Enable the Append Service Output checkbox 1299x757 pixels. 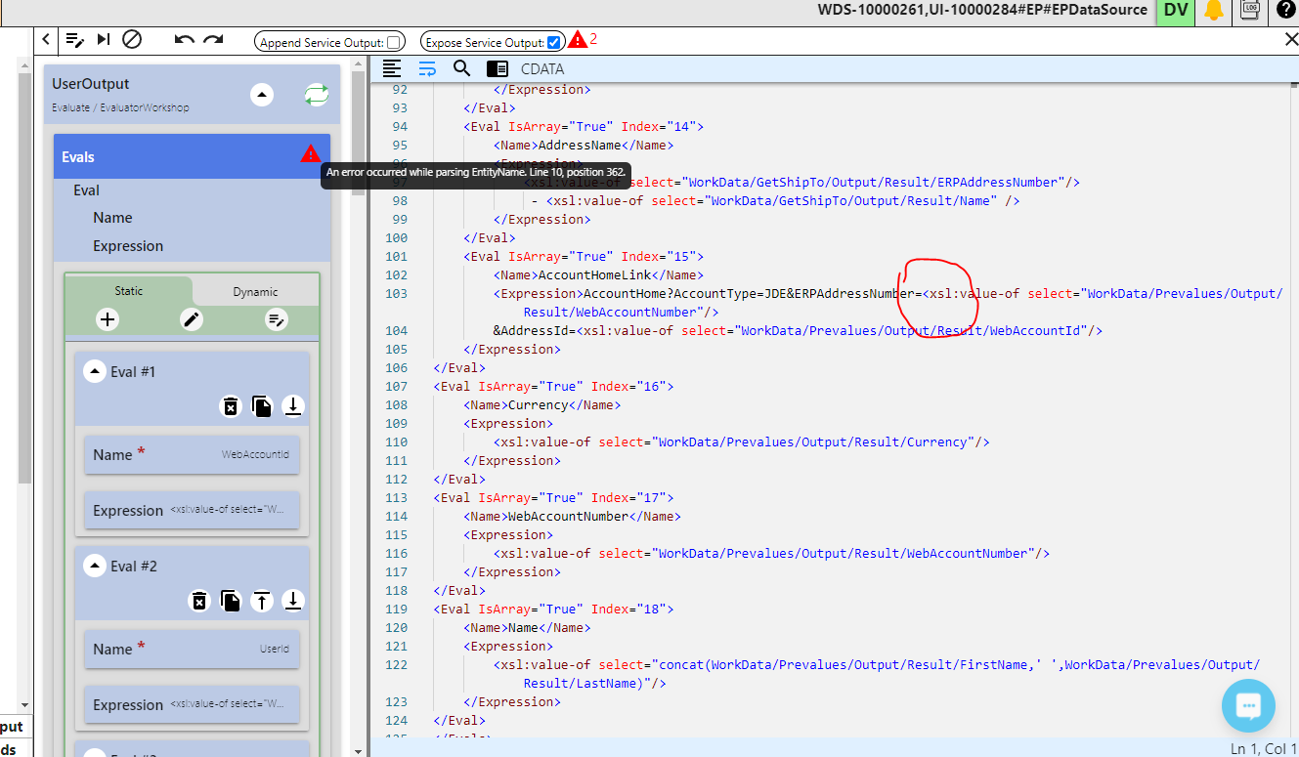tap(393, 42)
